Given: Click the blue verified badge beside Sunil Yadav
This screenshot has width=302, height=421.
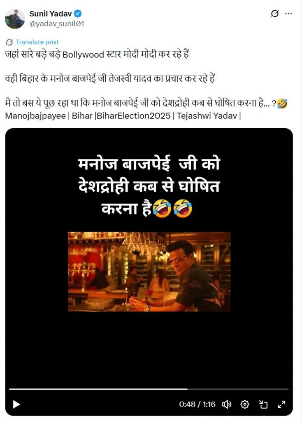Looking at the screenshot, I should point(78,14).
